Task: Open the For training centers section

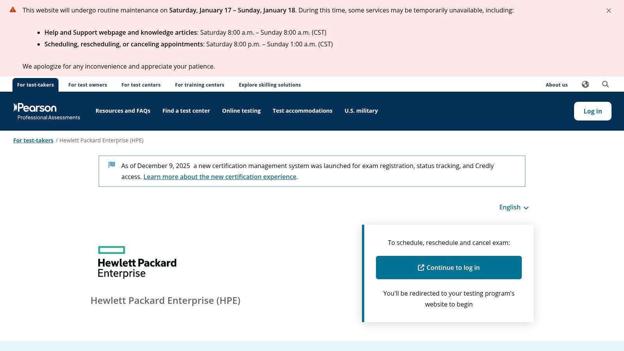Action: pyautogui.click(x=199, y=85)
